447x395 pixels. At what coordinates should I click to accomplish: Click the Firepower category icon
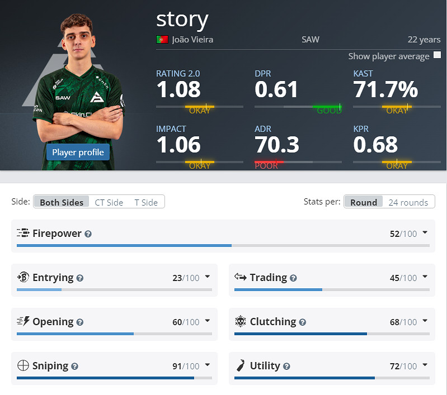pos(23,234)
